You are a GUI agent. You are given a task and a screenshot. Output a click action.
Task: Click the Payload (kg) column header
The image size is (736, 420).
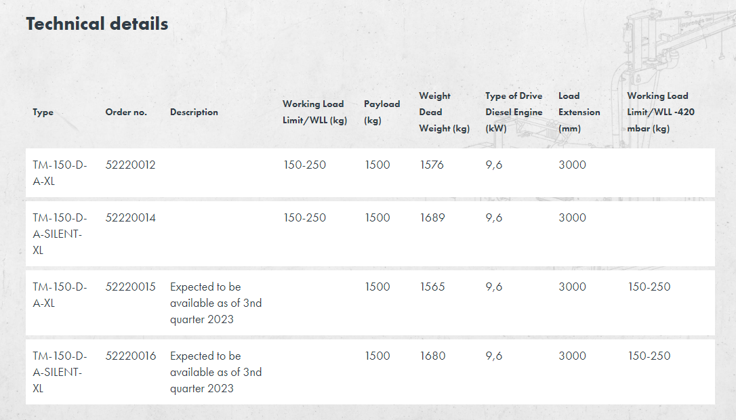[382, 112]
